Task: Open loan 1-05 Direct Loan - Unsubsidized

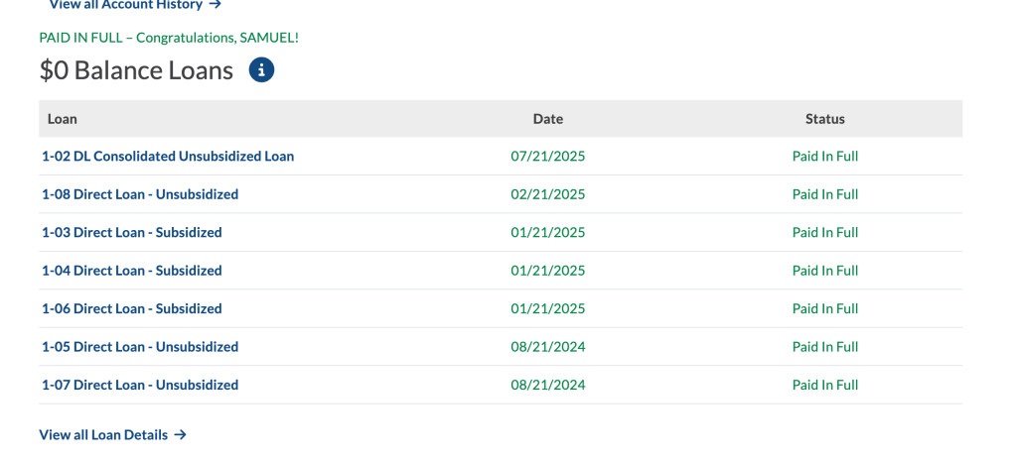Action: (140, 347)
